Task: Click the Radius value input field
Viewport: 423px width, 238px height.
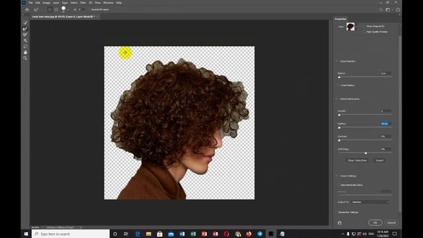Action: coord(386,73)
